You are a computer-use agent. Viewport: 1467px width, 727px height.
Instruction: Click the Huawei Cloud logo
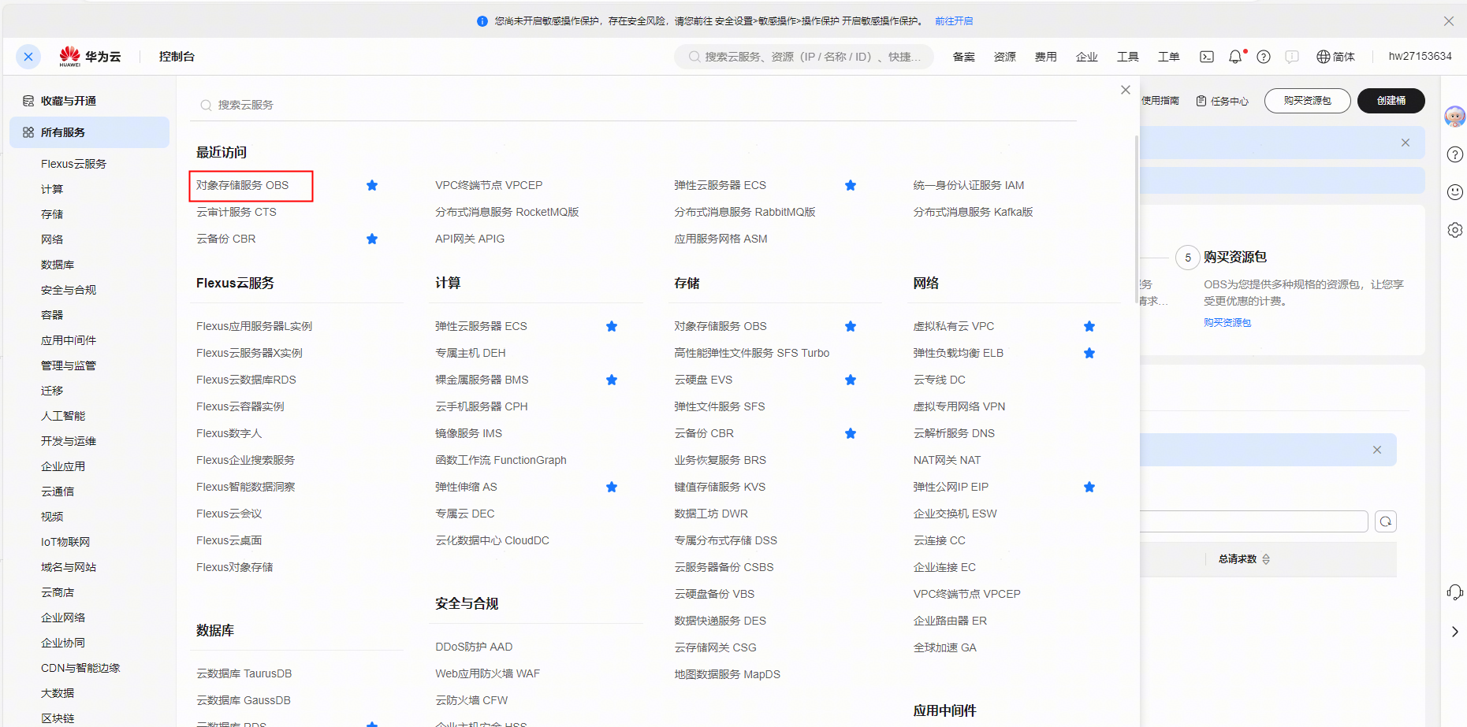[x=90, y=57]
